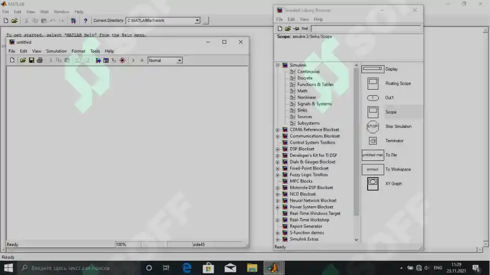The height and width of the screenshot is (275, 490).
Task: Create new model in Library Browser toolbar
Action: coord(280,29)
